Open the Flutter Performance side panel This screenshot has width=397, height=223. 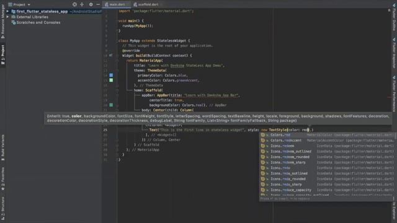point(395,94)
